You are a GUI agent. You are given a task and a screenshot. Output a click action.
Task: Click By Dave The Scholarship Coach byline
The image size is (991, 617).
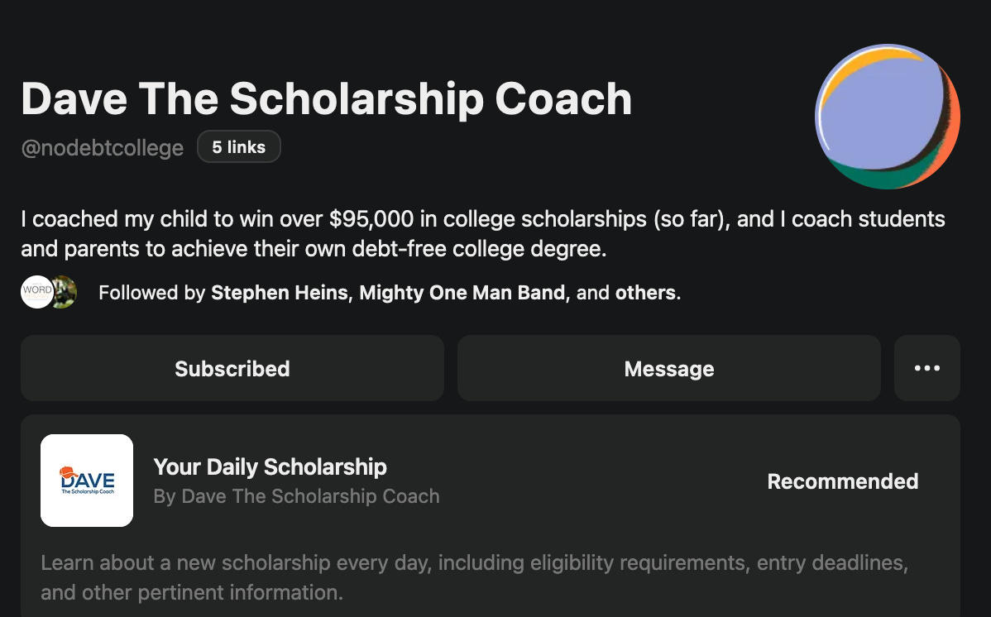pyautogui.click(x=296, y=496)
